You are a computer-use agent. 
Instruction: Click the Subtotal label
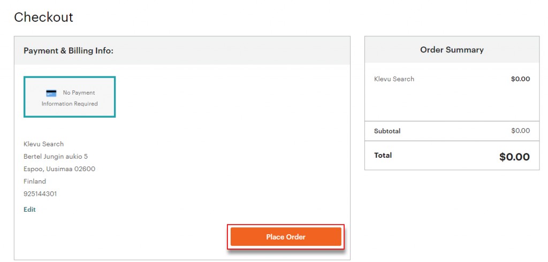tap(387, 131)
